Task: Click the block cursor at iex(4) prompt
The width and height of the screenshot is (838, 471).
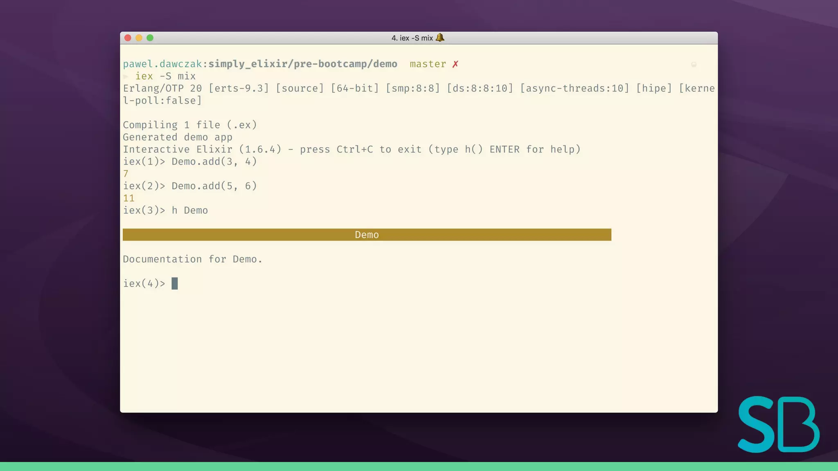Action: coord(175,283)
